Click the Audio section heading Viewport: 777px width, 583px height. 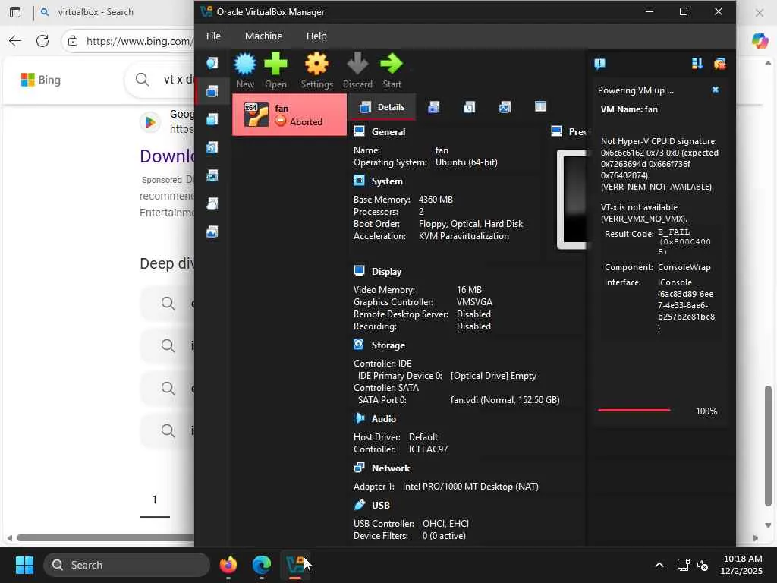tap(384, 419)
